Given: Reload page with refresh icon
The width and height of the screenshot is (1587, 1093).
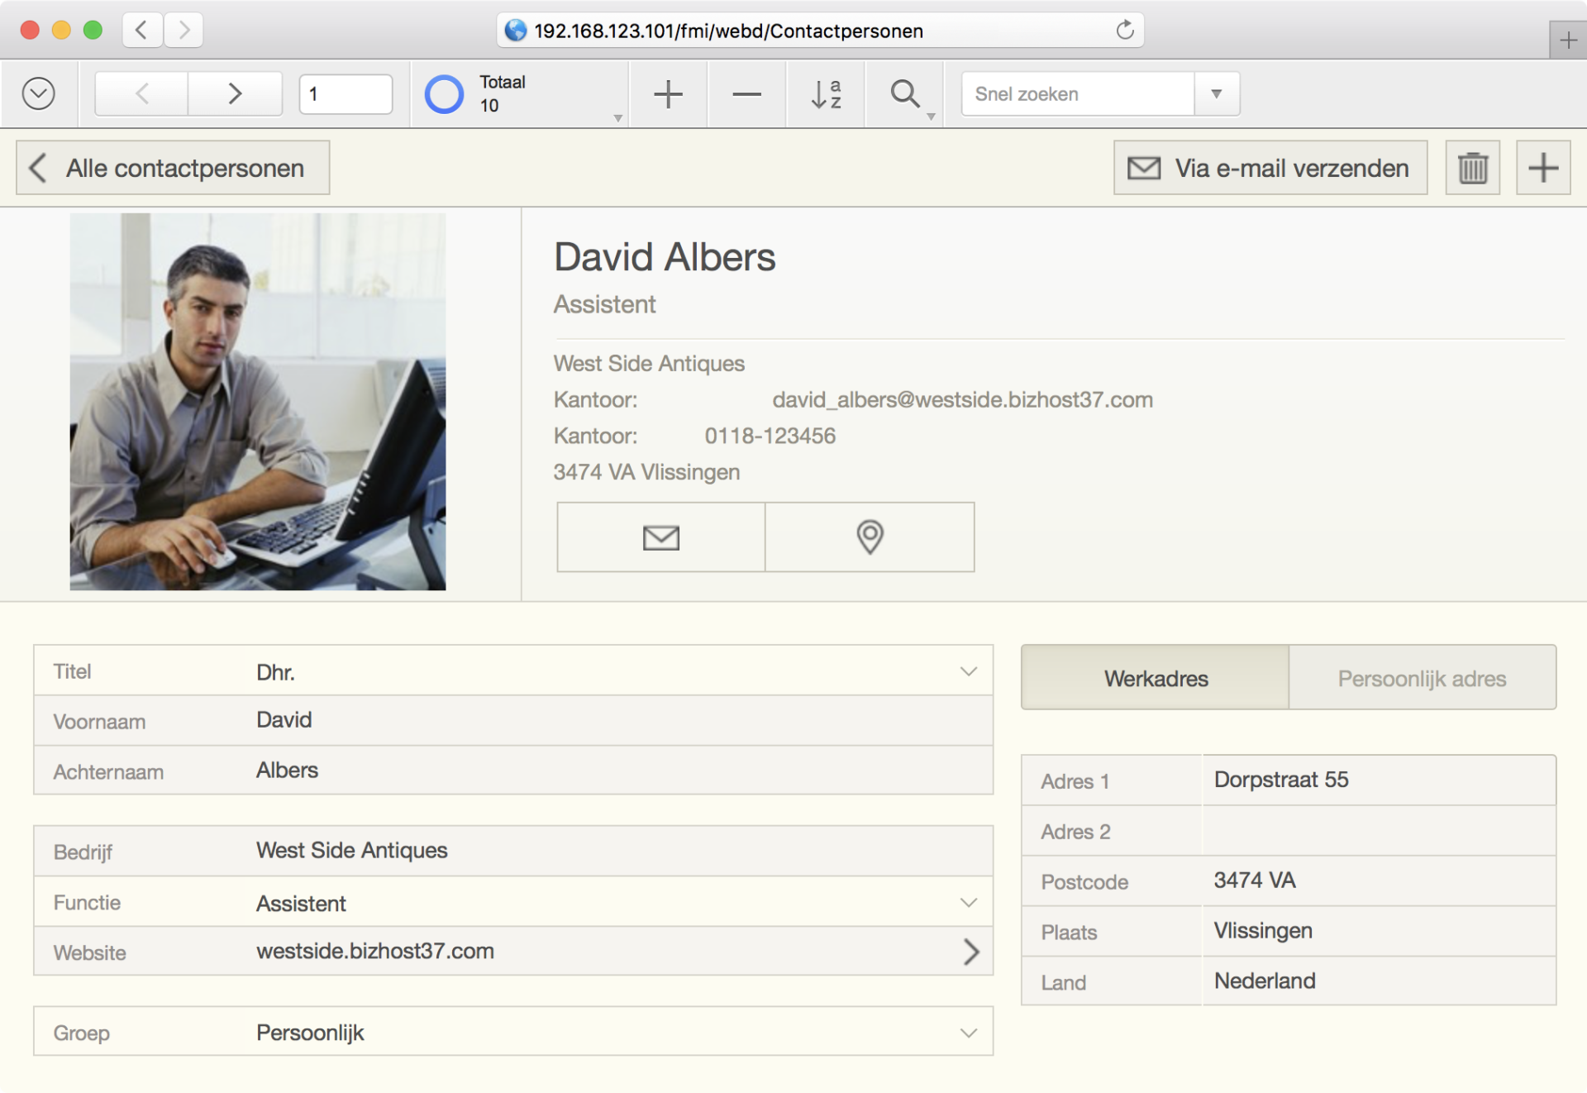Looking at the screenshot, I should pos(1125,31).
